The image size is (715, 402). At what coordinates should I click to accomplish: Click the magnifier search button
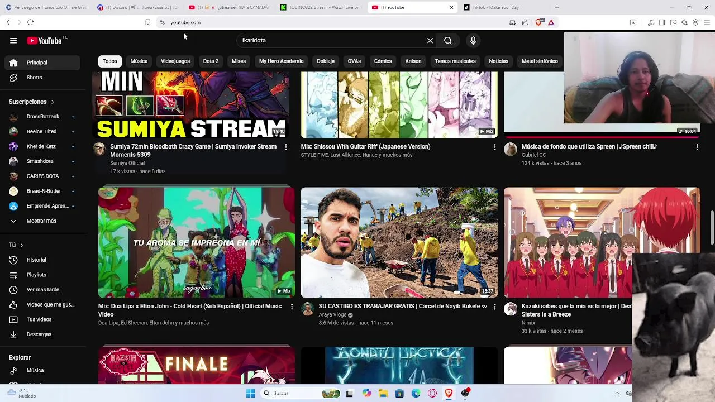[x=448, y=40]
